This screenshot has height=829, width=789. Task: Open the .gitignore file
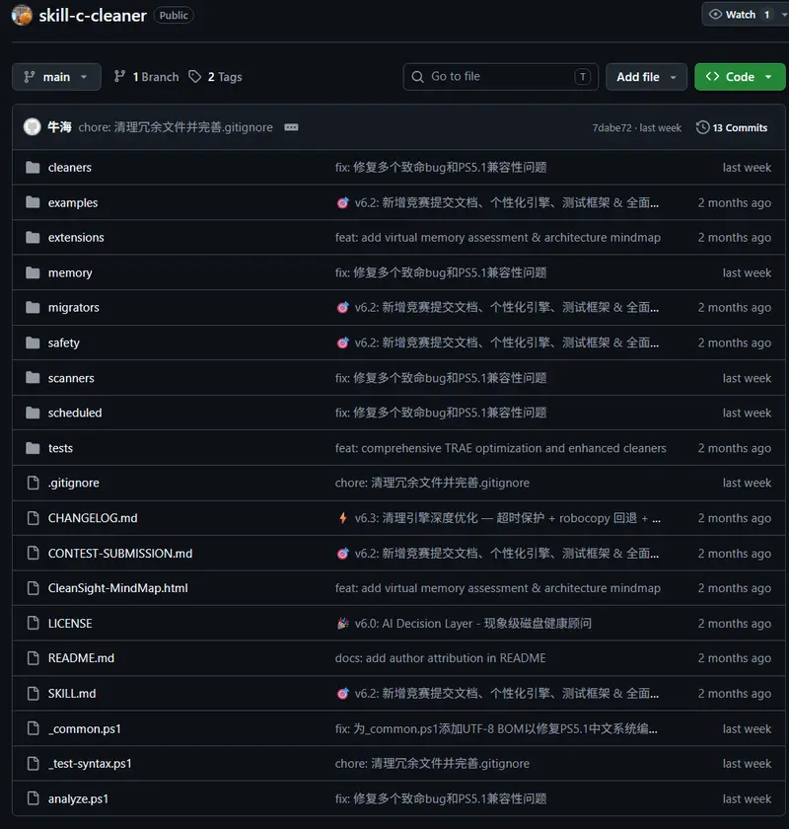[x=73, y=483]
